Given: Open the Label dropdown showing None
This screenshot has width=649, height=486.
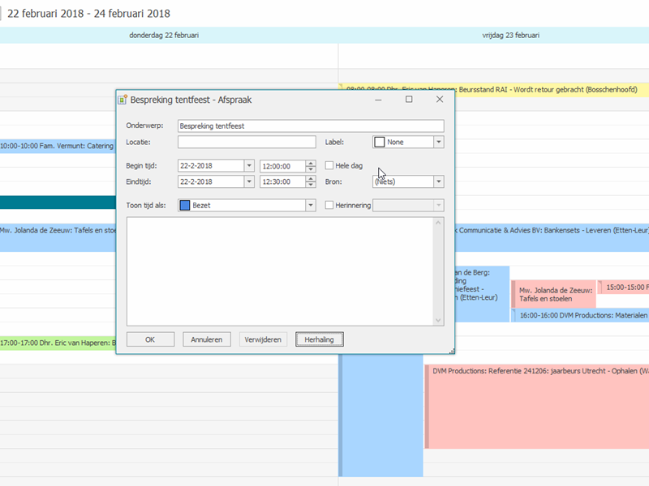Looking at the screenshot, I should (439, 142).
